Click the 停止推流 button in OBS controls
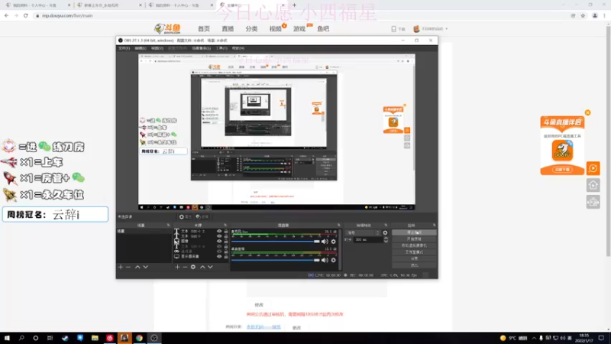 point(414,232)
